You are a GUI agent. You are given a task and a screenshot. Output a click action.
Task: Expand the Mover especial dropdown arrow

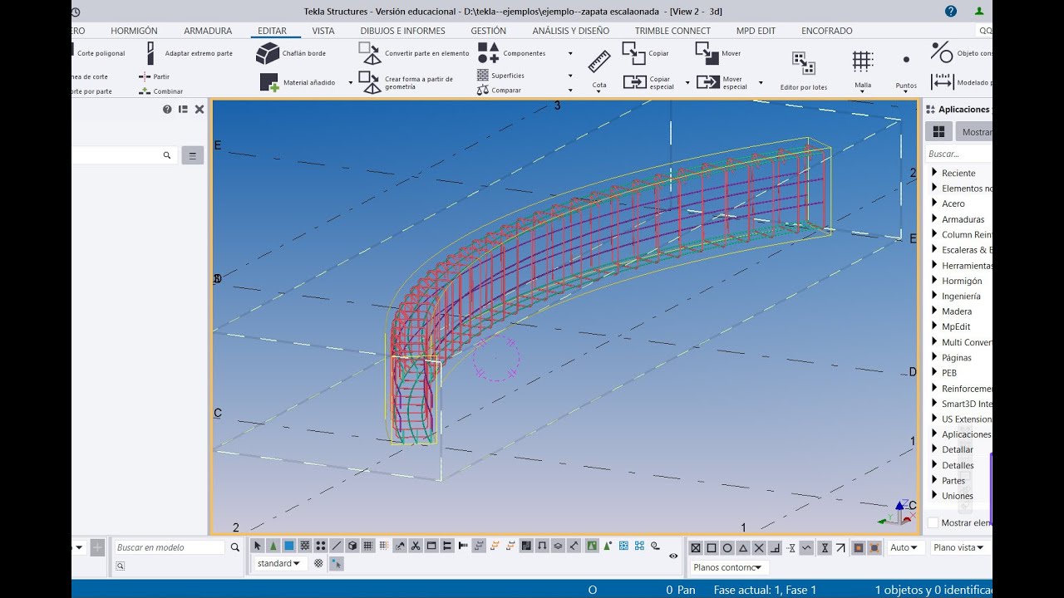tap(761, 82)
